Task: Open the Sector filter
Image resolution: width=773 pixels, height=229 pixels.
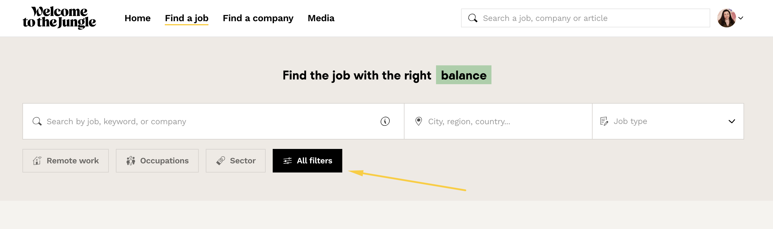Action: coord(236,161)
